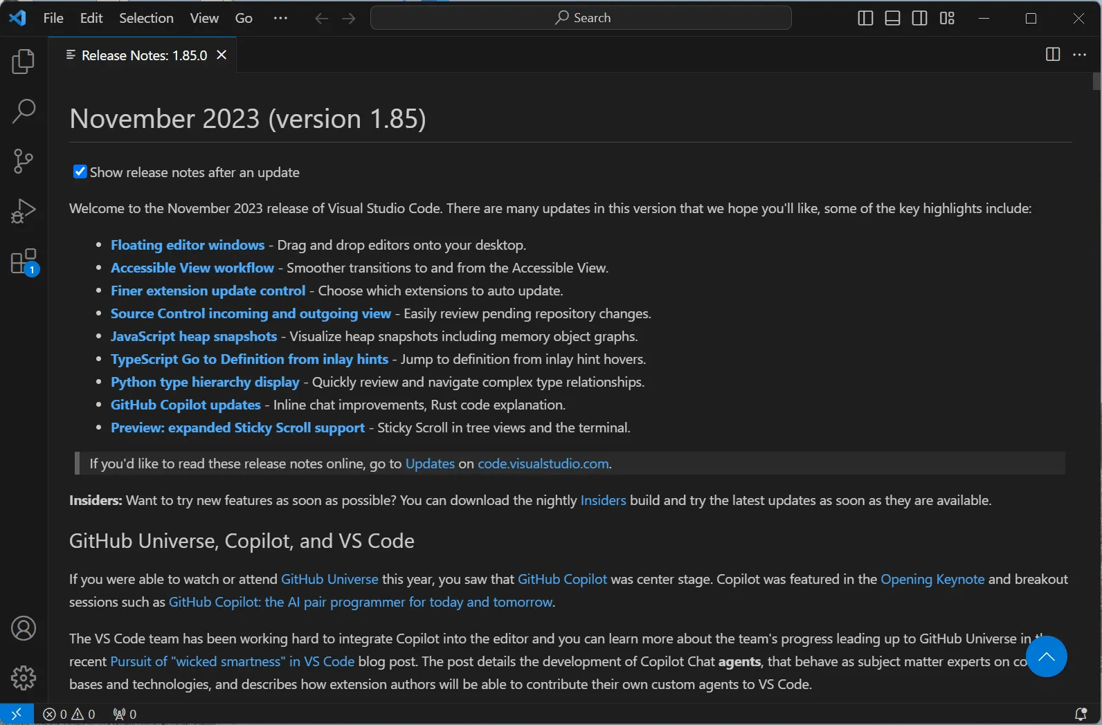Open the Edit menu
Viewport: 1102px width, 725px height.
coord(91,19)
